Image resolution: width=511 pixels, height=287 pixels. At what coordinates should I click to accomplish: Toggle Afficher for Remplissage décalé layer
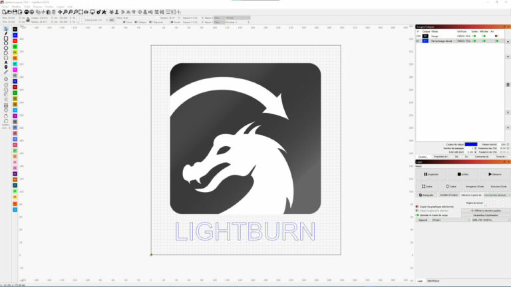point(484,41)
